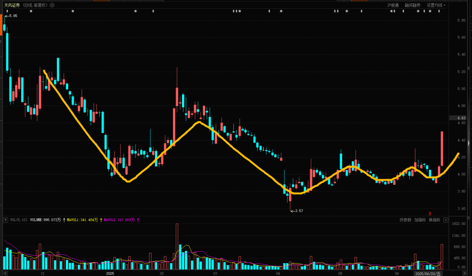This screenshot has width=472, height=276.
Task: Open chart settings gear beside 天风证券 title
Action: click(52, 5)
